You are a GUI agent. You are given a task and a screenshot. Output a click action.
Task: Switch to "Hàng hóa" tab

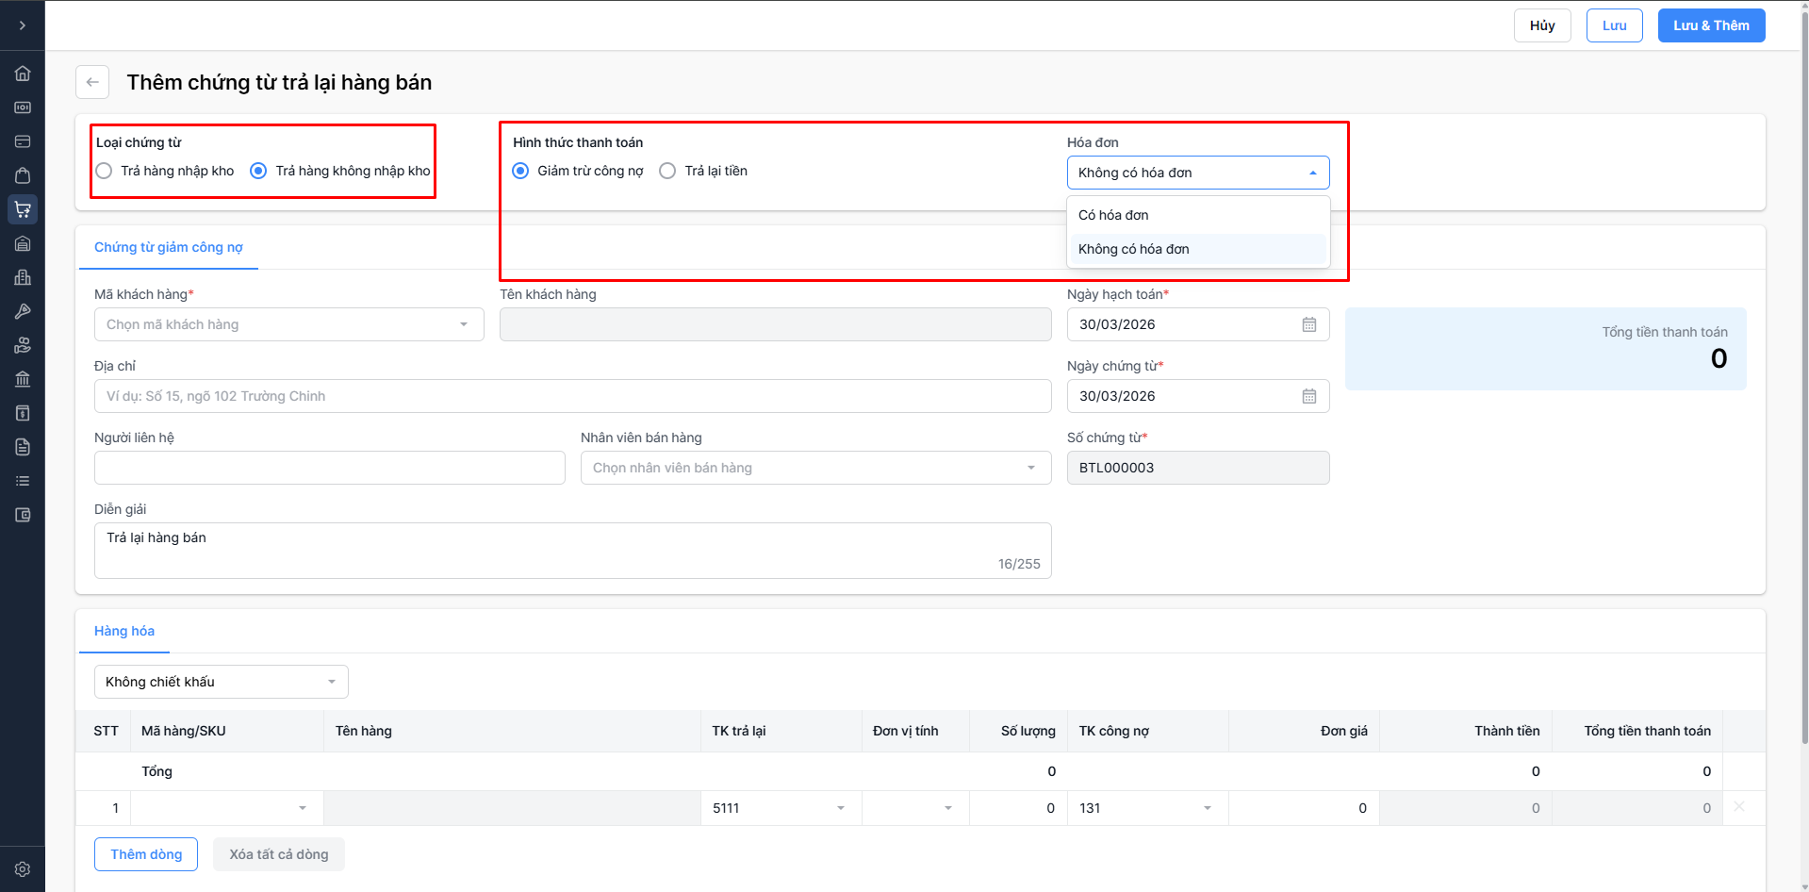124,631
